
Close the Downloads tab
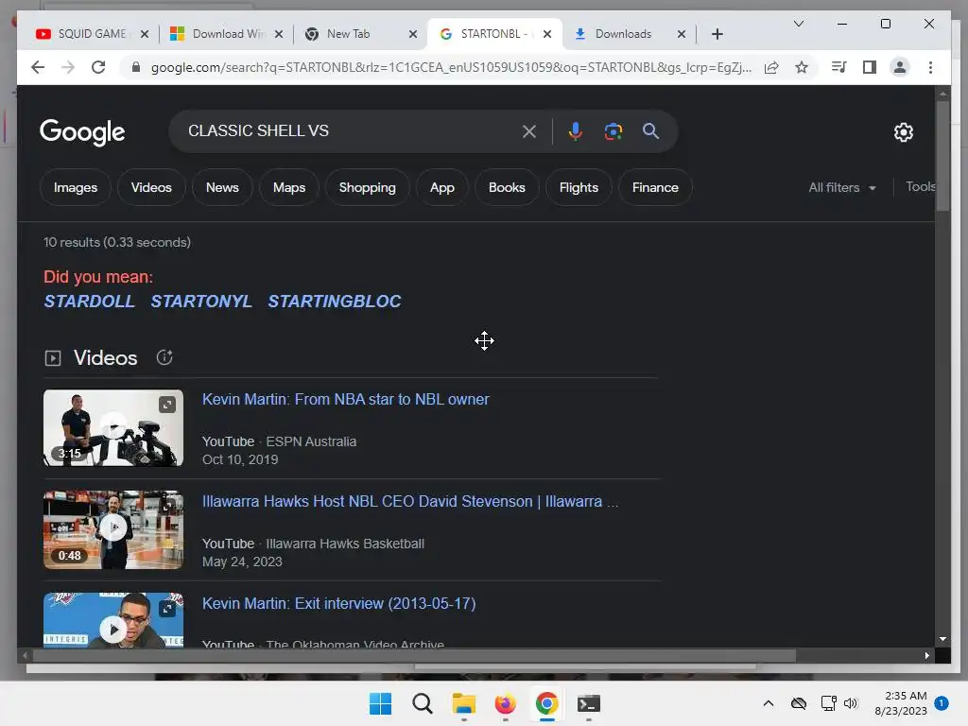coord(681,34)
